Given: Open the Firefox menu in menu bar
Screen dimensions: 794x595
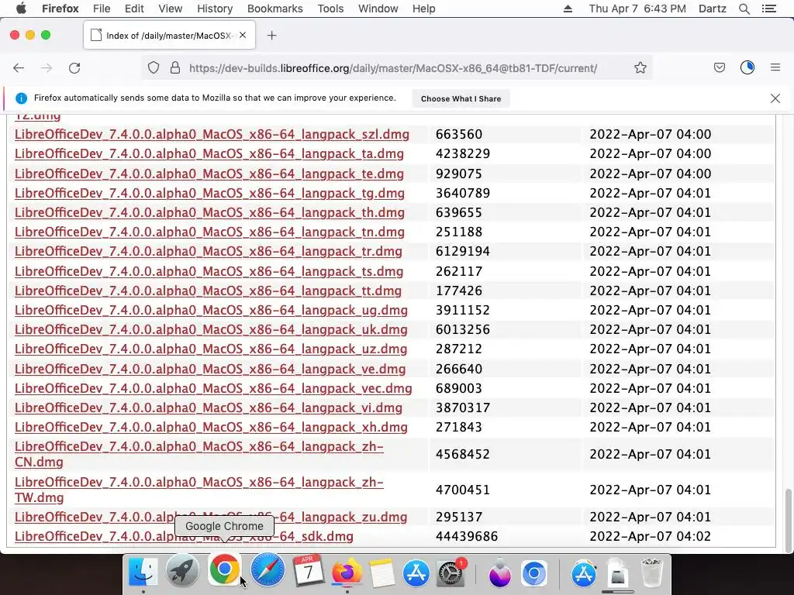Looking at the screenshot, I should pos(60,9).
